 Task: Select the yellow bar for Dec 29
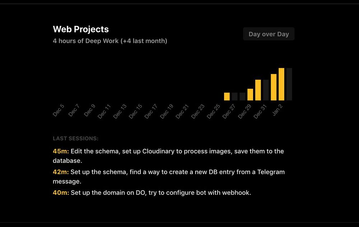[250, 95]
